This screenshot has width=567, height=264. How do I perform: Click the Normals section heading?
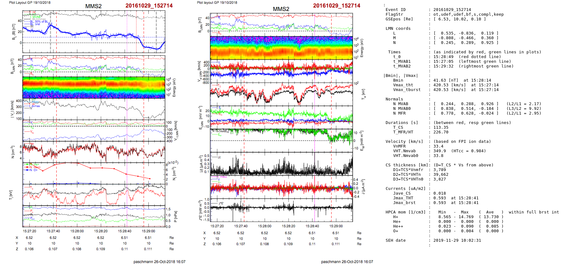click(394, 99)
